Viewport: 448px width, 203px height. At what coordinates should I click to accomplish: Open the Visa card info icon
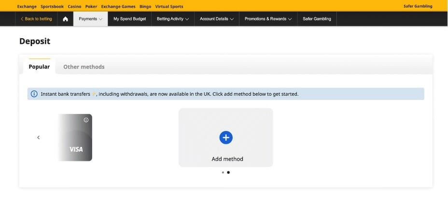86,120
